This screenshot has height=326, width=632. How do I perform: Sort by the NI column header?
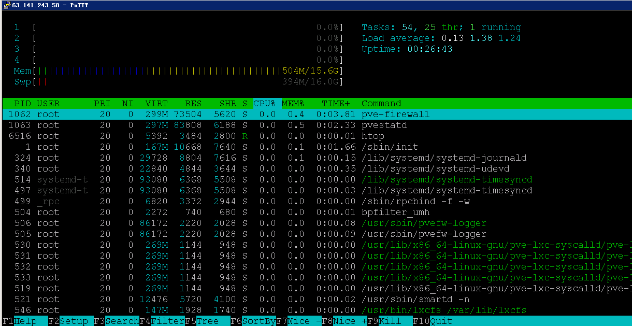pos(127,103)
